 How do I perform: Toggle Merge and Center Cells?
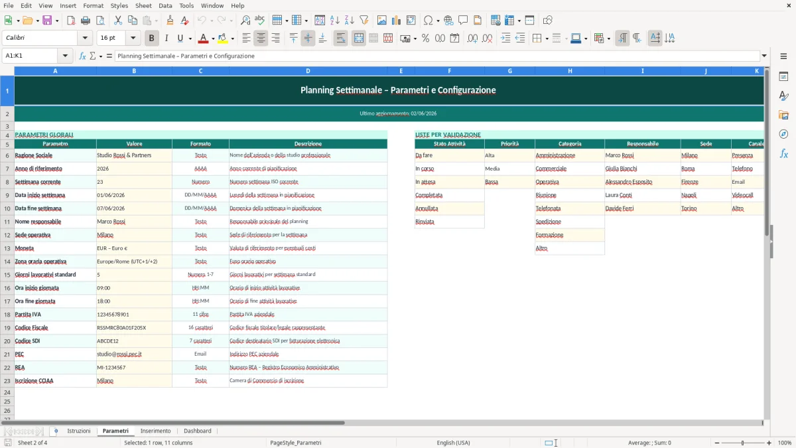tap(359, 38)
